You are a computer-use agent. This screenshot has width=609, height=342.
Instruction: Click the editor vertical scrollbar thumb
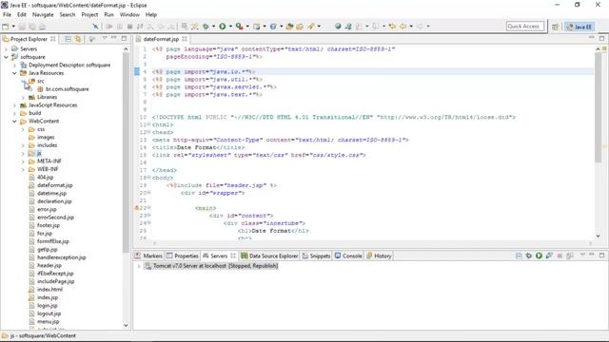click(598, 106)
